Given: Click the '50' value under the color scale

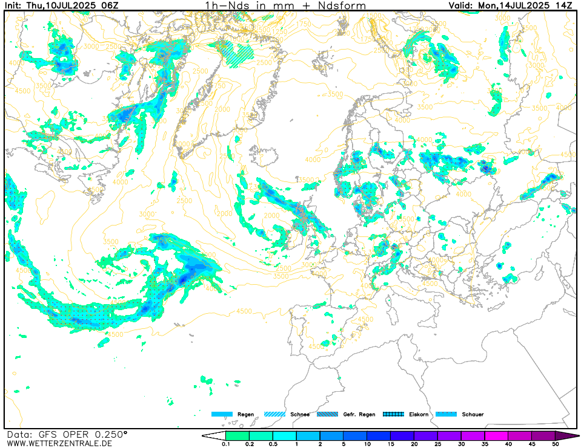Looking at the screenshot, I should tap(556, 444).
